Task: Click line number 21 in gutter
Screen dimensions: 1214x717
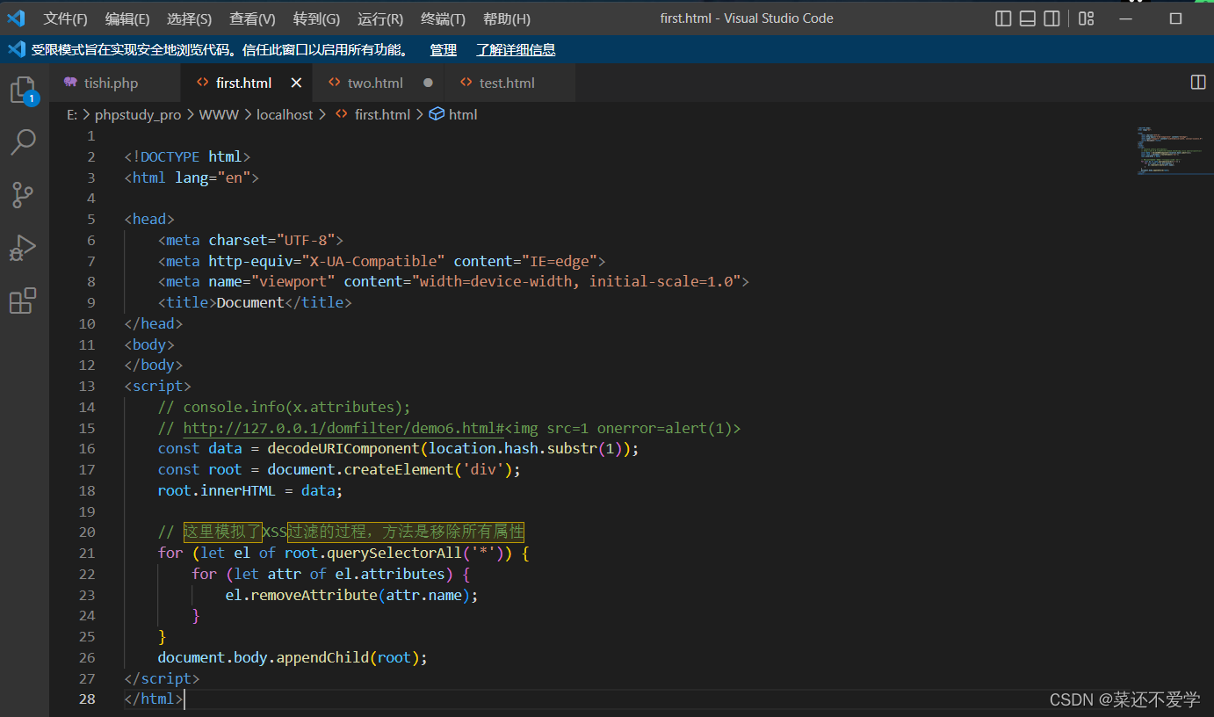Action: (87, 553)
